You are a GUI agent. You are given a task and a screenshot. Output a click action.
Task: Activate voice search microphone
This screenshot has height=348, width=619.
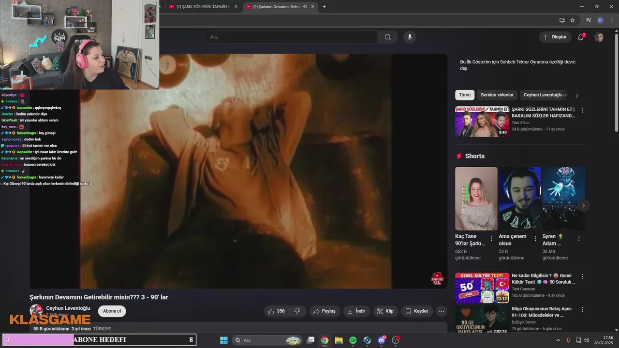pos(410,37)
